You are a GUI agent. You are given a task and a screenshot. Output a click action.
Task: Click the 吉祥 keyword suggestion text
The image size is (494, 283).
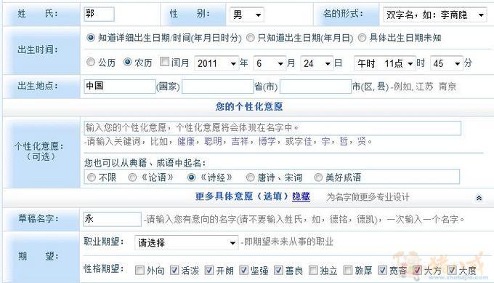pos(240,141)
